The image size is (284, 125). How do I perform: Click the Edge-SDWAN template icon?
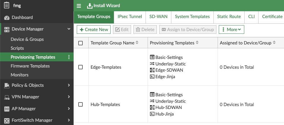click(x=152, y=70)
